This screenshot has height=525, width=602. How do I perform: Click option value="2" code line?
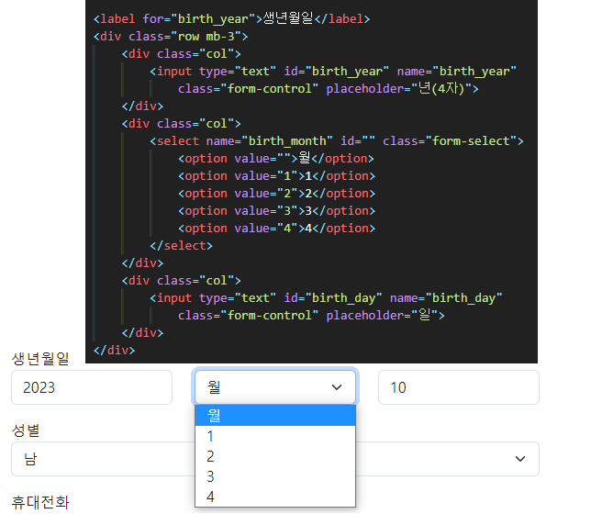coord(276,193)
